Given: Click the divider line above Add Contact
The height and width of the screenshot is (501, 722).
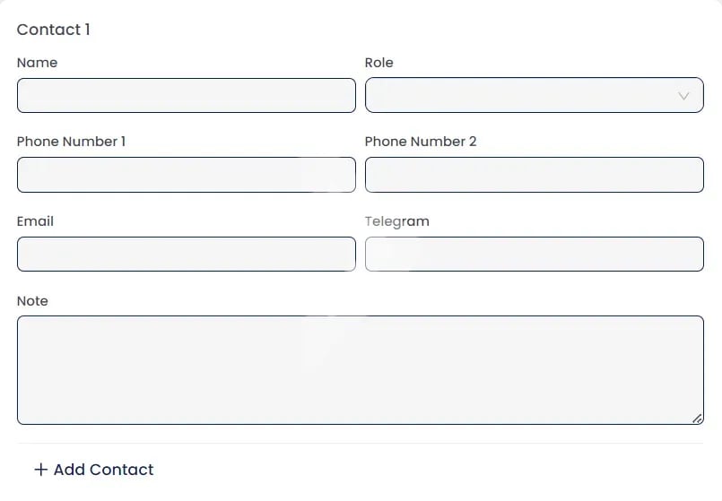Looking at the screenshot, I should 359,443.
